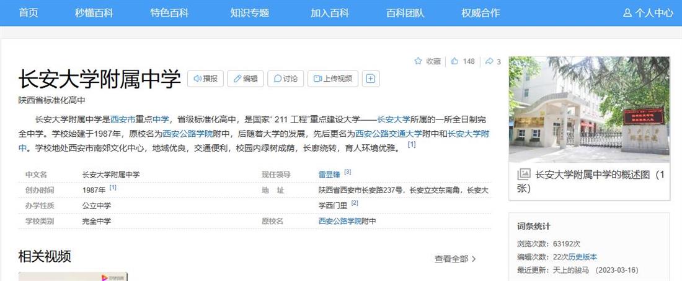Open the related video thumbnail under 相关视频
The height and width of the screenshot is (281, 682).
click(73, 277)
